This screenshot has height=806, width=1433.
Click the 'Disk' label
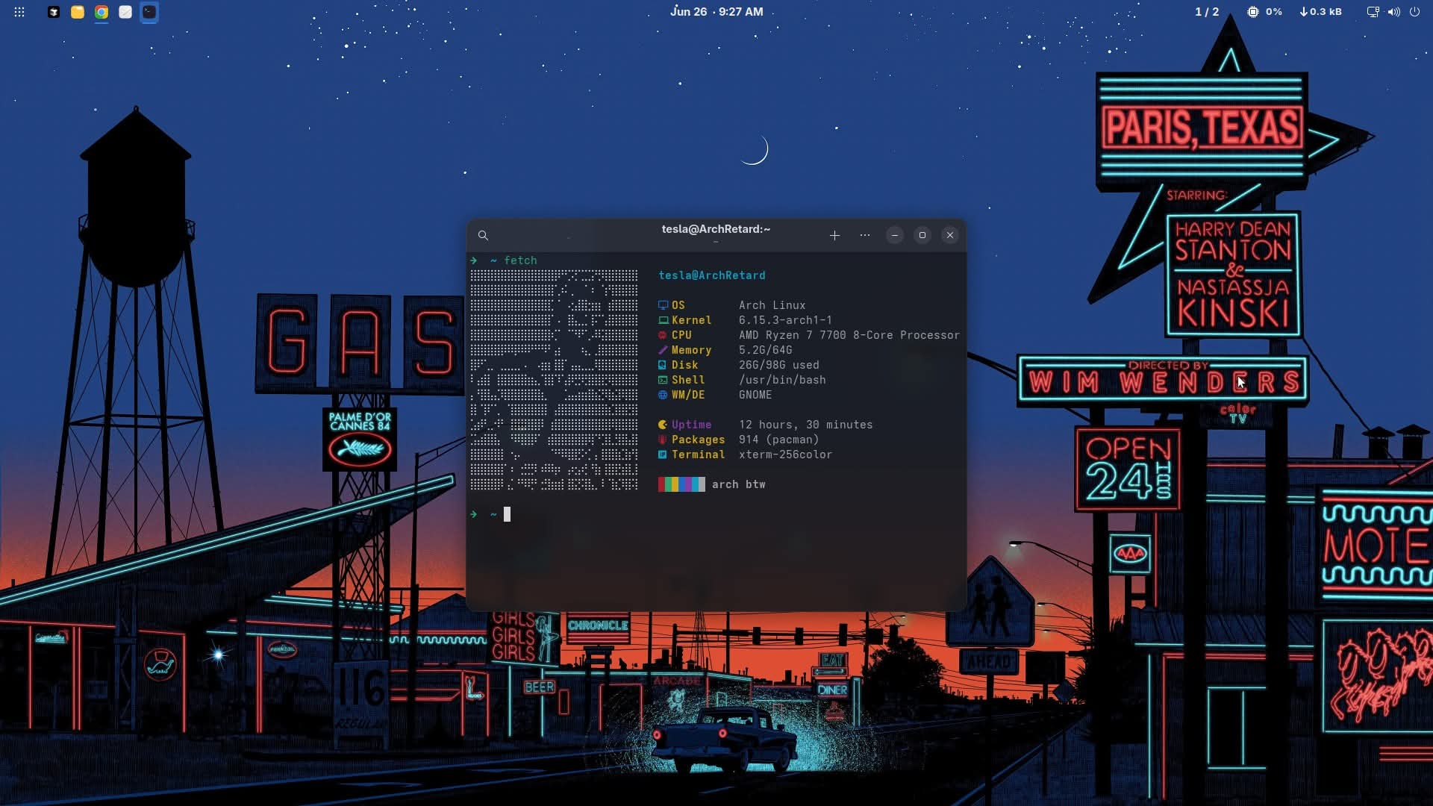click(x=684, y=365)
